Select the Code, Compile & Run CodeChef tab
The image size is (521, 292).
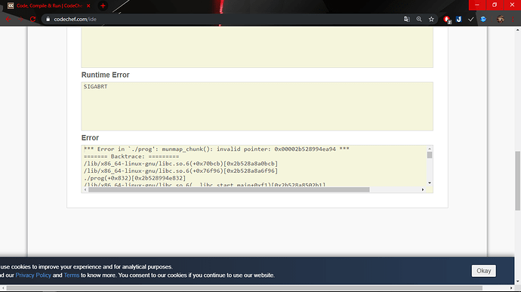(49, 5)
